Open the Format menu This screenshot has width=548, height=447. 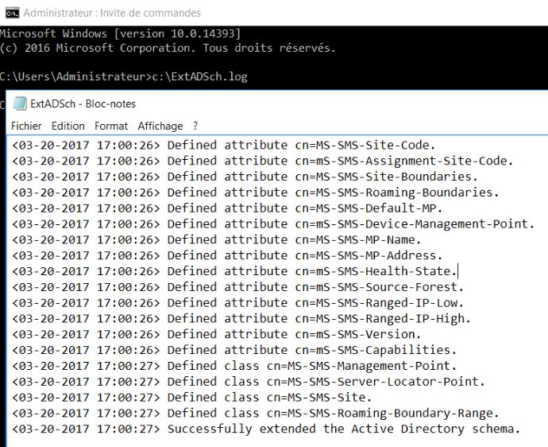[111, 126]
